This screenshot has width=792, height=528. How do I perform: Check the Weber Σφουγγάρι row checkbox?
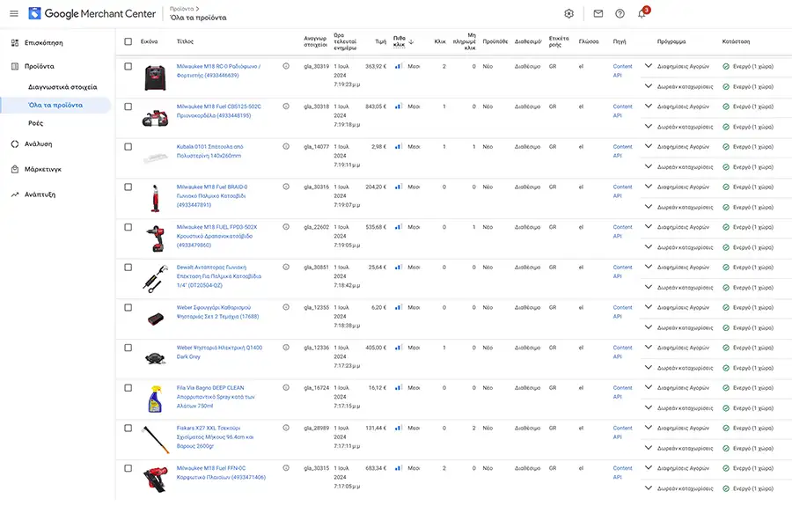coord(128,307)
